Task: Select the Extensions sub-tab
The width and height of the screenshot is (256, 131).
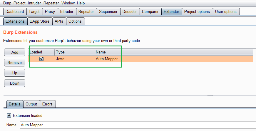Action: pos(15,21)
